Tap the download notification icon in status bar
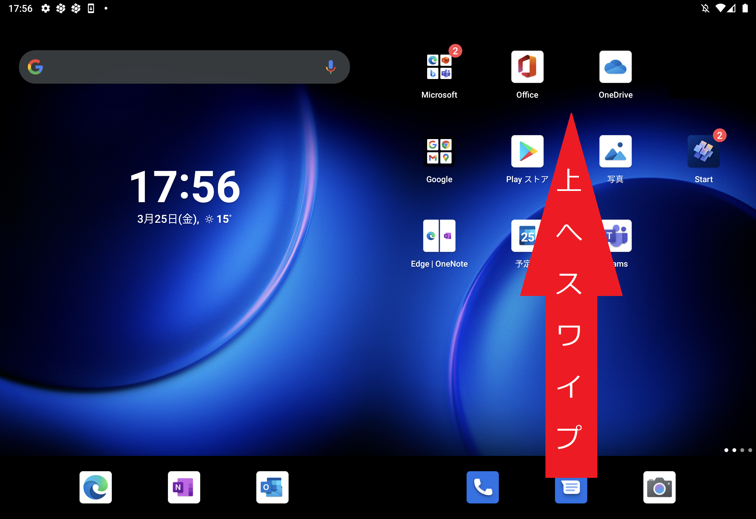Image resolution: width=756 pixels, height=519 pixels. point(91,8)
